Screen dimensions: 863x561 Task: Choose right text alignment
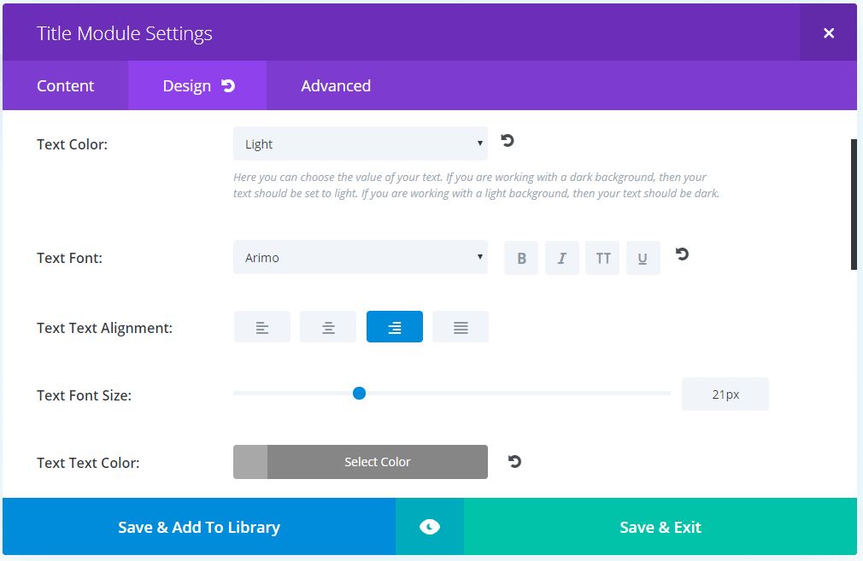[395, 327]
